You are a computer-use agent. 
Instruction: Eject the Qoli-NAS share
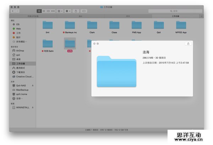pyautogui.click(x=33, y=86)
